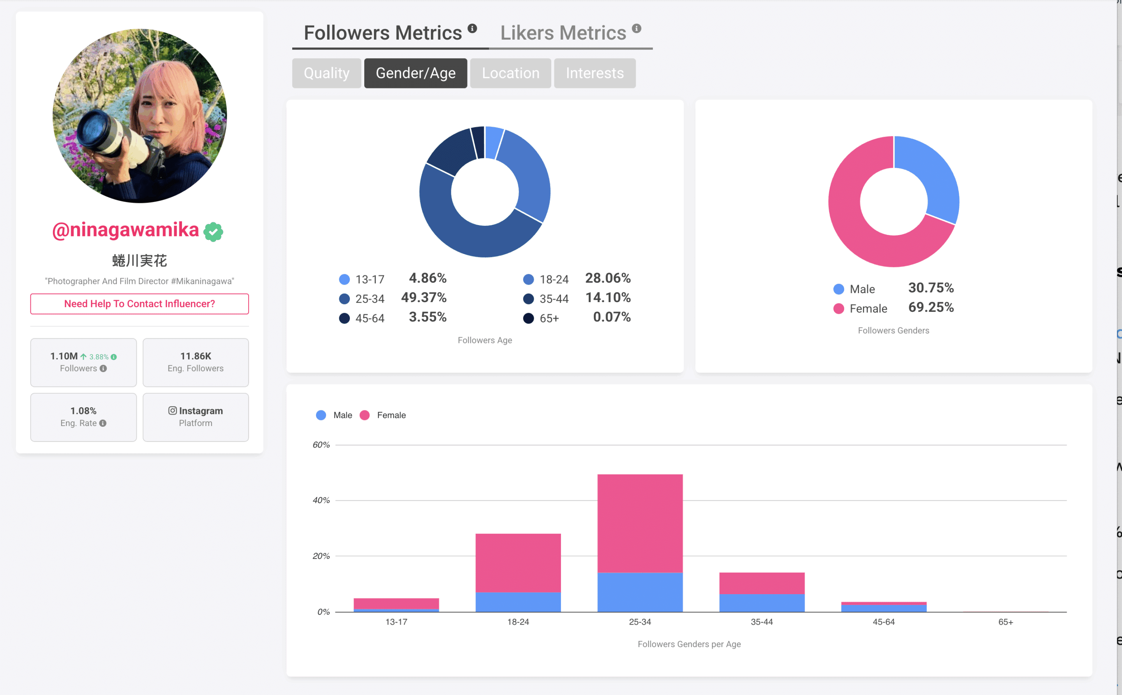Click info icon next to Followers label
The height and width of the screenshot is (695, 1122).
[x=104, y=368]
